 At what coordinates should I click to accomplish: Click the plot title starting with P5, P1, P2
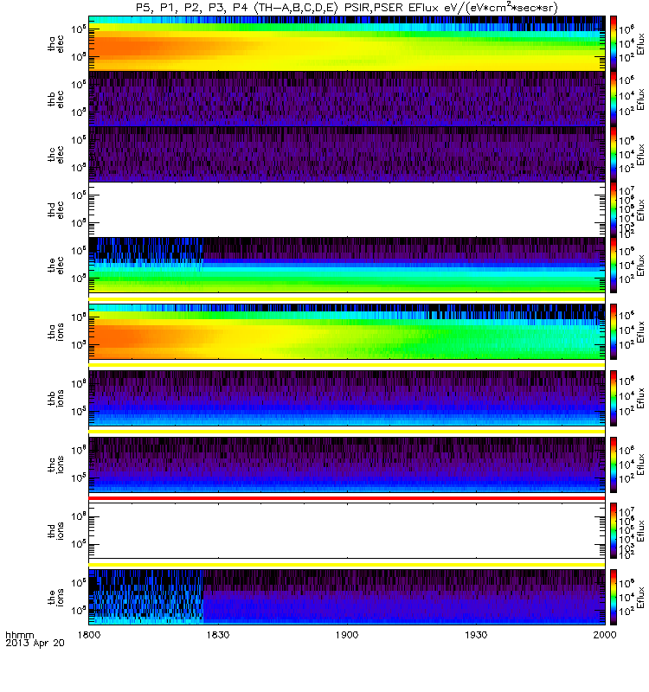347,8
